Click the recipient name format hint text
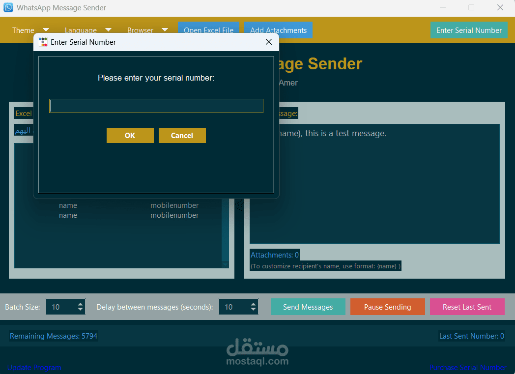The height and width of the screenshot is (374, 515). point(325,266)
